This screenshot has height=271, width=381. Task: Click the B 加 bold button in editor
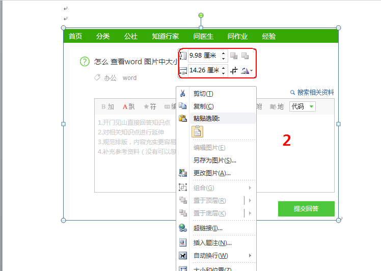(x=107, y=106)
